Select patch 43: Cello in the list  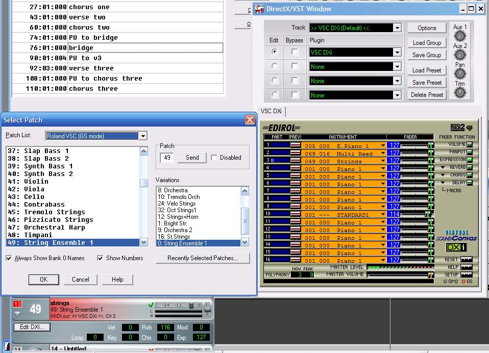[x=73, y=196]
